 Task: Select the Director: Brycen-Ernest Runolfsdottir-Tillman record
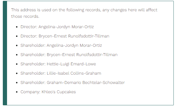65,36
